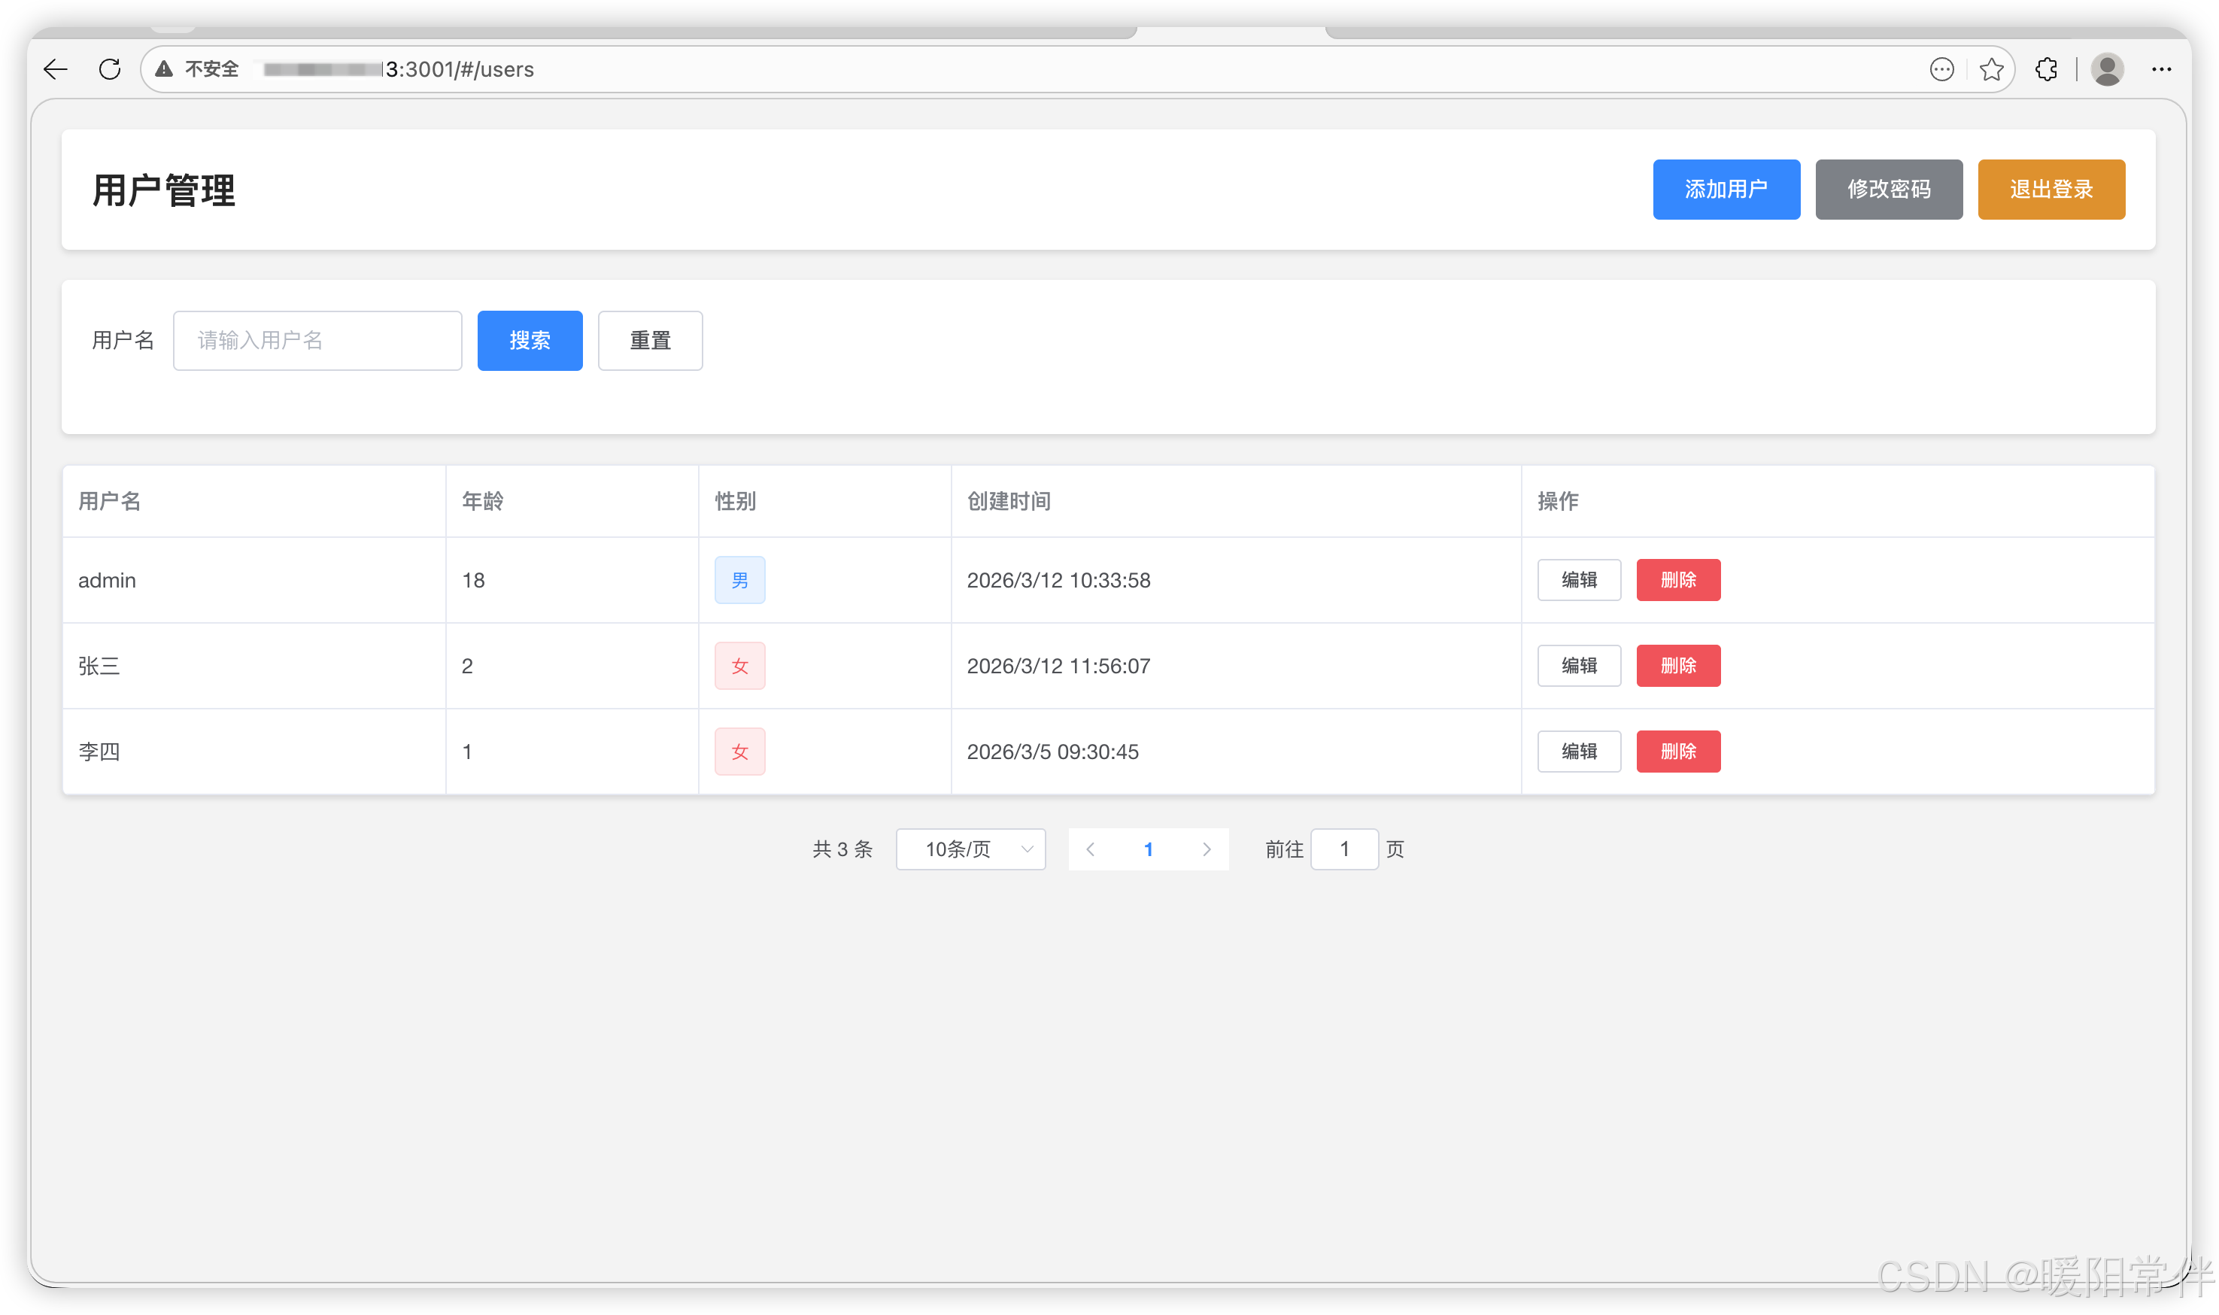2219x1315 pixels.
Task: Select page number 1 in pagination
Action: (1149, 849)
